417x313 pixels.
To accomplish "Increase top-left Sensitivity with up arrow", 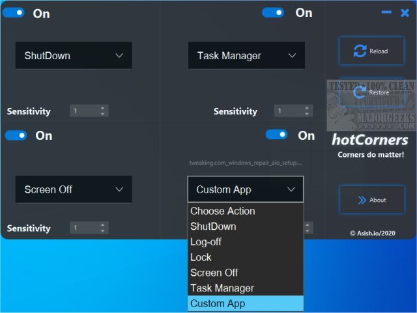I will click(x=103, y=108).
